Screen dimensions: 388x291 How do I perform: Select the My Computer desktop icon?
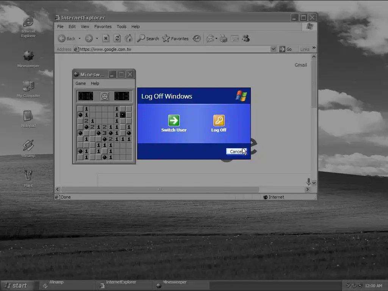click(x=28, y=89)
